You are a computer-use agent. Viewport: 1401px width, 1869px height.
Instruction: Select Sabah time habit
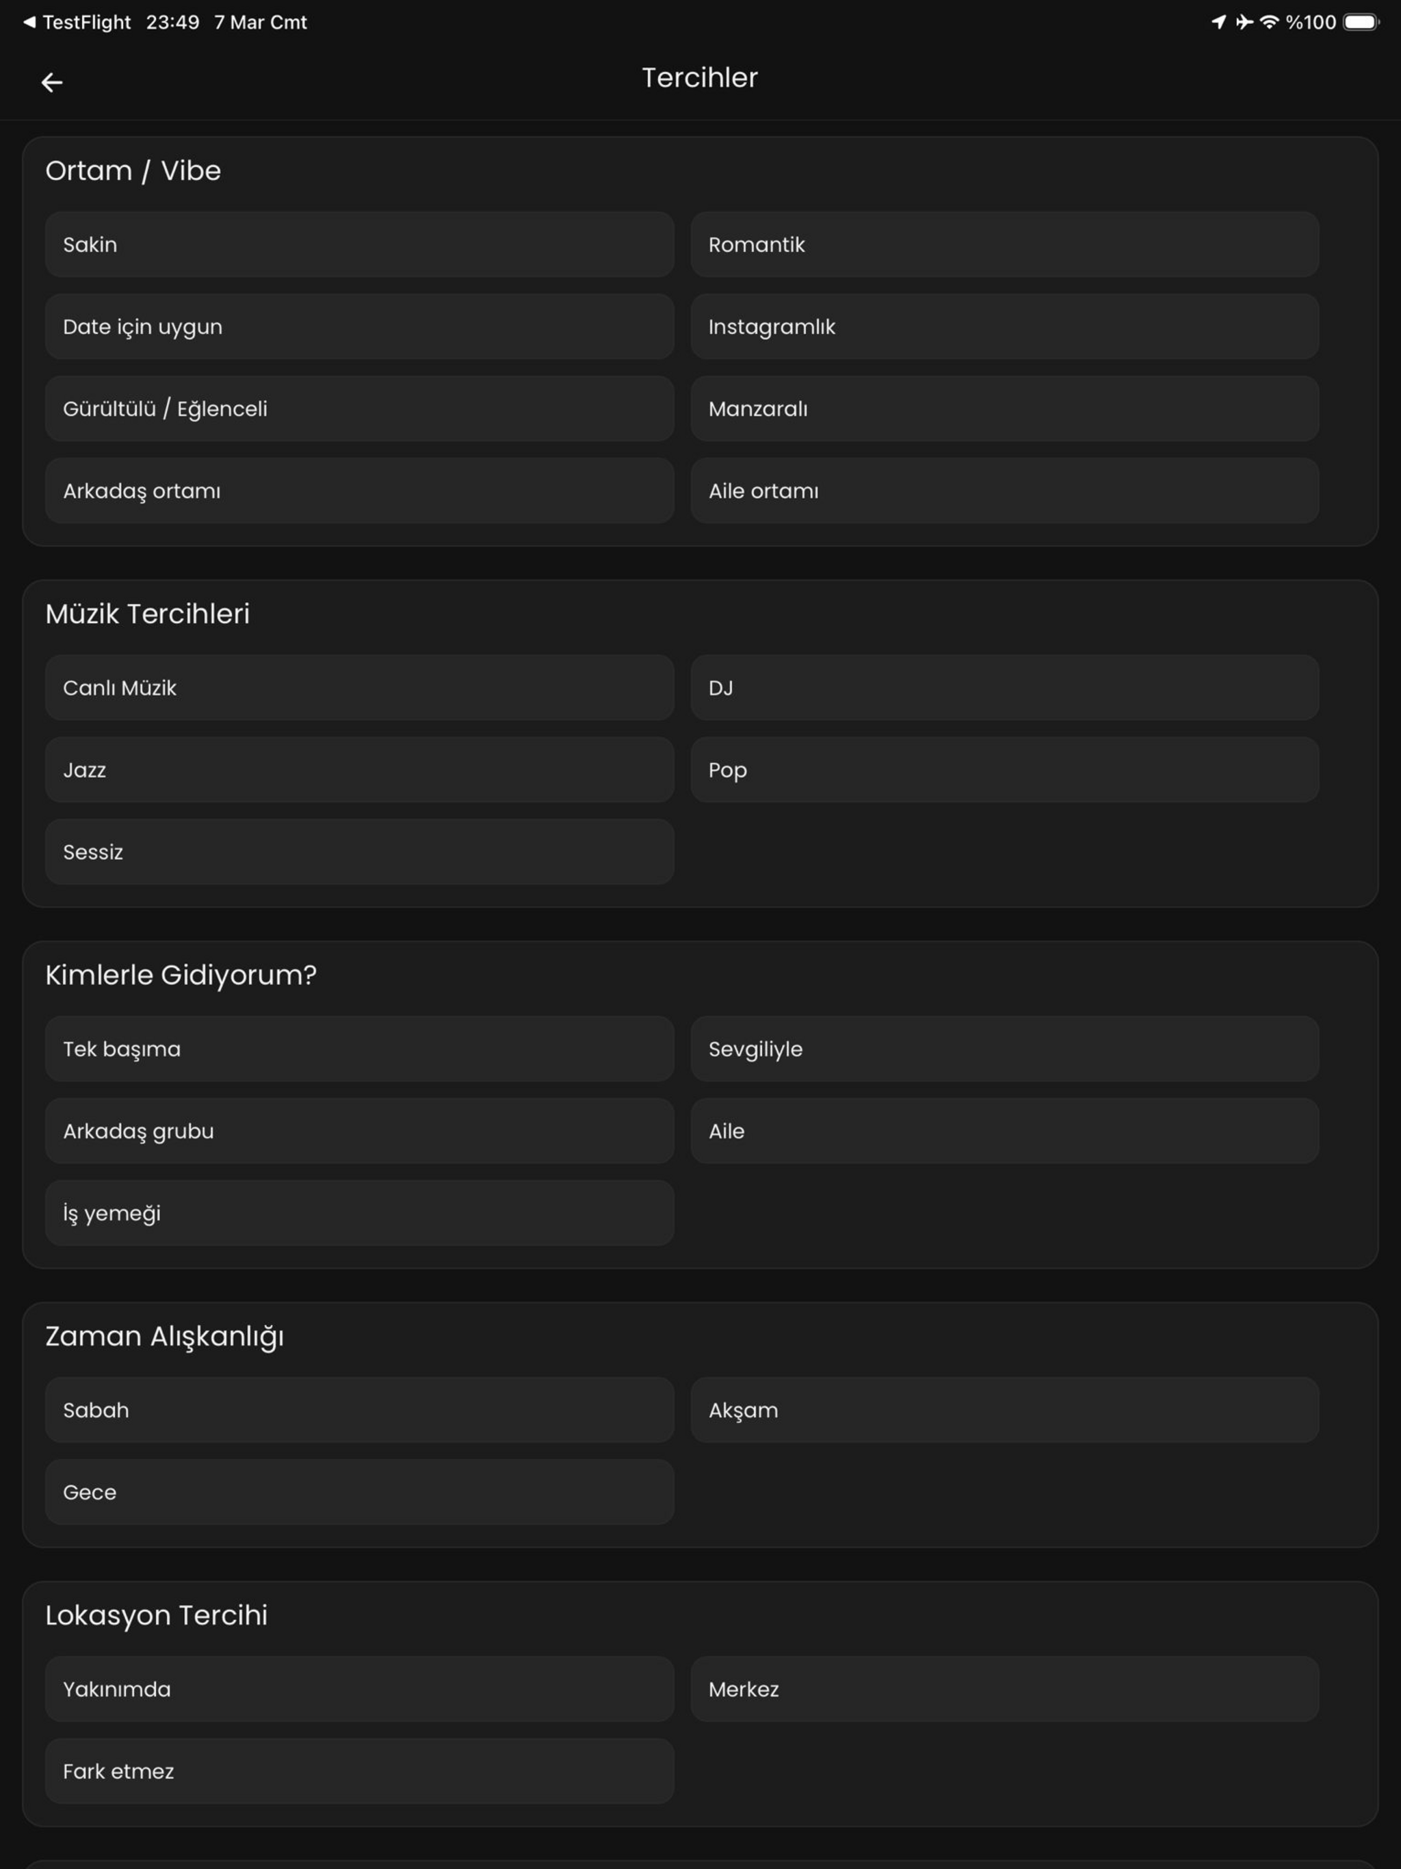click(x=359, y=1409)
